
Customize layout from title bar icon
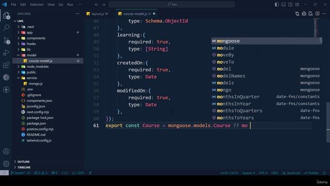click(297, 5)
